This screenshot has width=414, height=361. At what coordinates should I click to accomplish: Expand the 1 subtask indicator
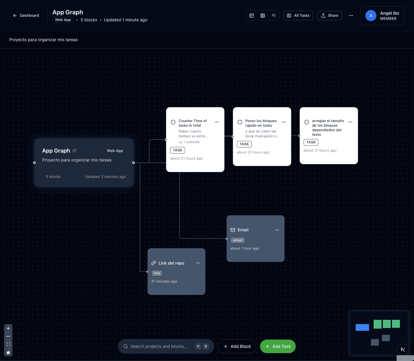(x=189, y=142)
